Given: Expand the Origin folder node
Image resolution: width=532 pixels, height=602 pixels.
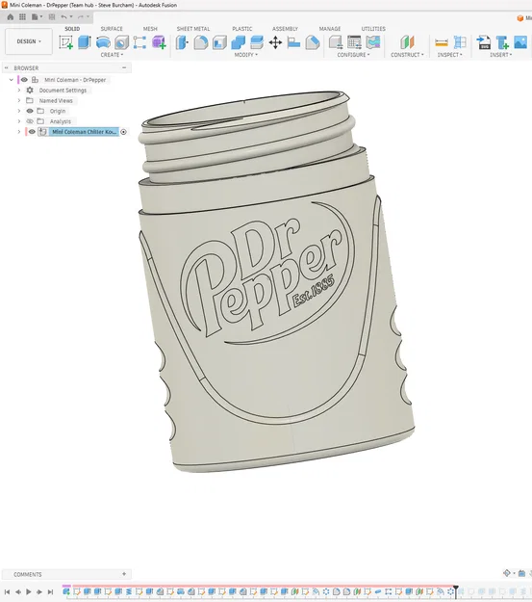Looking at the screenshot, I should [x=19, y=111].
